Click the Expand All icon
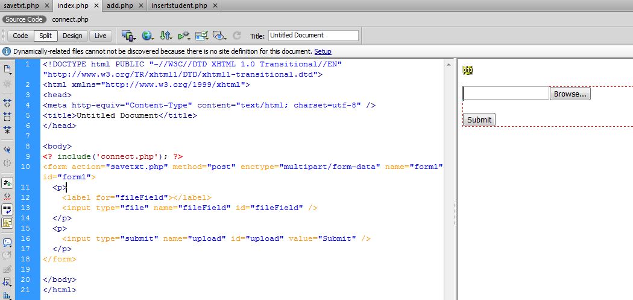Viewport: 633px width, 300px height. (x=7, y=130)
